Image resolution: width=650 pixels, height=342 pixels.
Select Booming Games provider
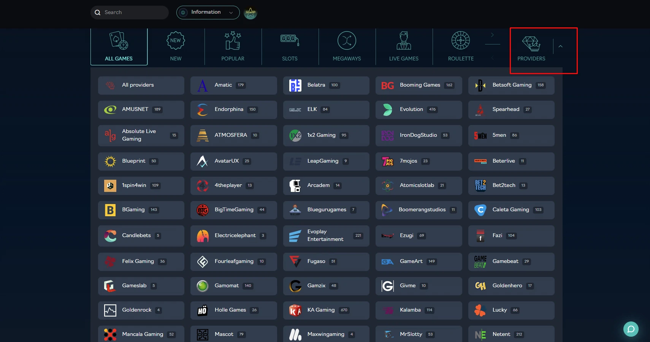[x=419, y=85]
